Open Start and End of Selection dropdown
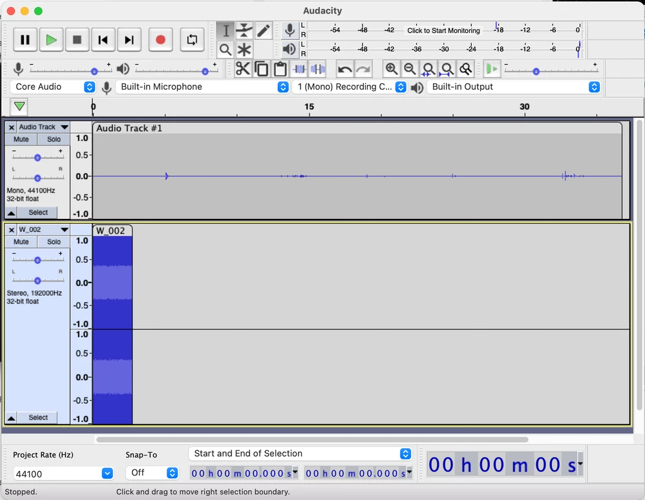 [301, 453]
